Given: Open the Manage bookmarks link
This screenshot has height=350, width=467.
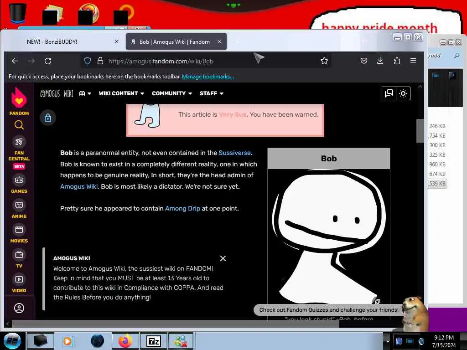Looking at the screenshot, I should point(208,77).
